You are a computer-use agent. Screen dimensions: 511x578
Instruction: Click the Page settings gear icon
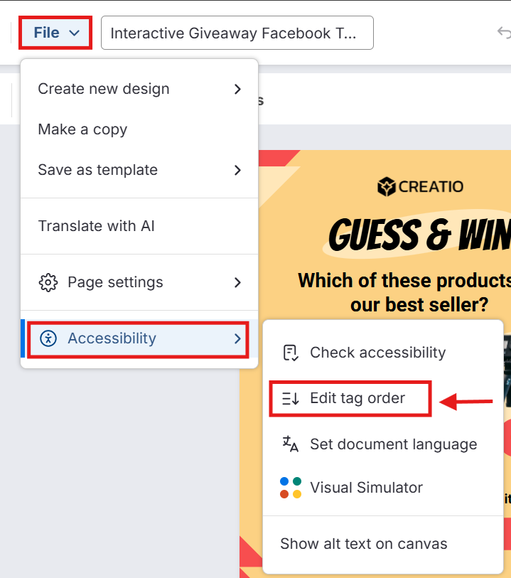(x=48, y=282)
